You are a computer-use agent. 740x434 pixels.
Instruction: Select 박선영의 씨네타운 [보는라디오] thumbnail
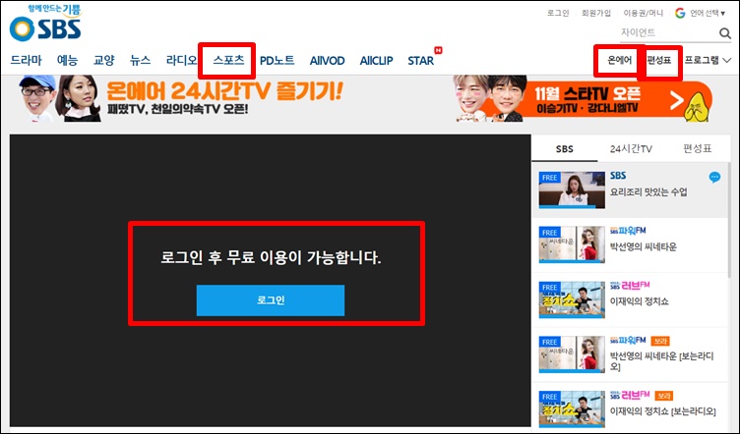572,354
